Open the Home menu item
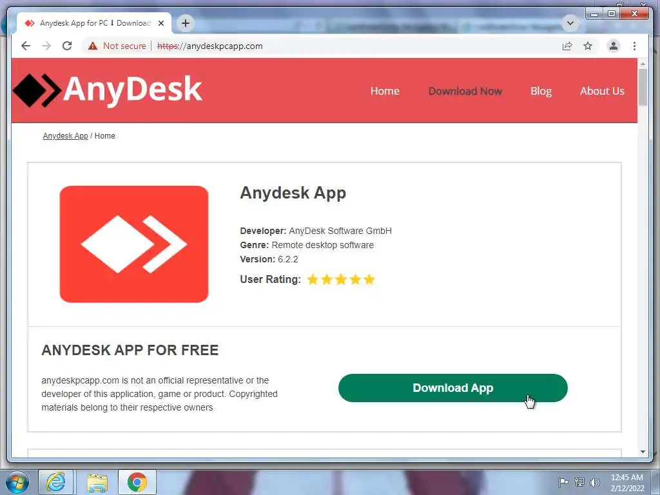This screenshot has width=660, height=495. (385, 91)
